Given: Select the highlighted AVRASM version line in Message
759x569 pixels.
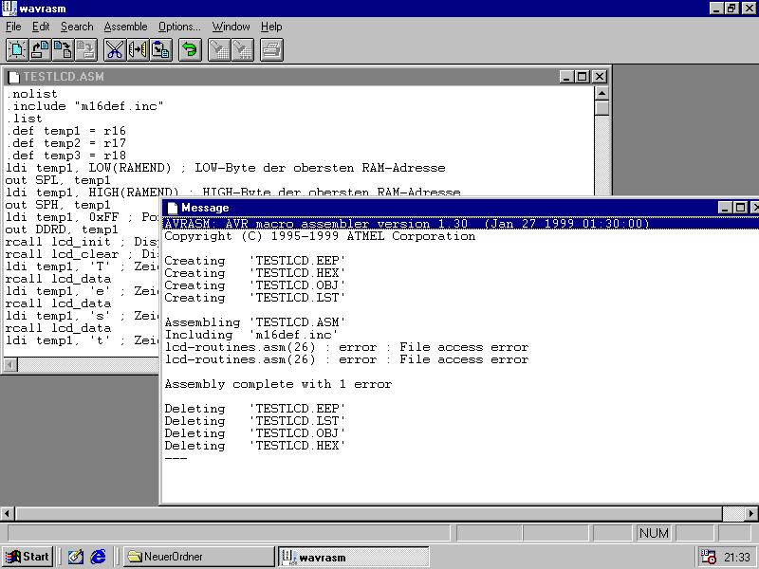Looking at the screenshot, I should [x=460, y=224].
